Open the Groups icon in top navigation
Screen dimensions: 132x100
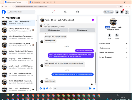tap(78, 12)
